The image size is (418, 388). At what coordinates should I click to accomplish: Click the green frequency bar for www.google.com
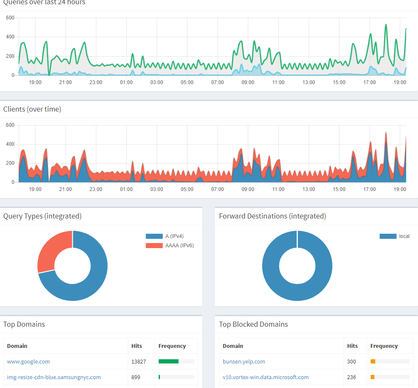tap(168, 361)
